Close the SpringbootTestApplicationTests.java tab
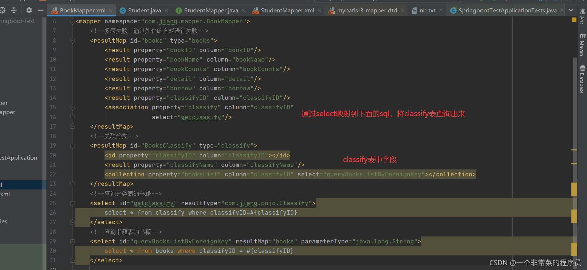The width and height of the screenshot is (587, 270). [562, 11]
